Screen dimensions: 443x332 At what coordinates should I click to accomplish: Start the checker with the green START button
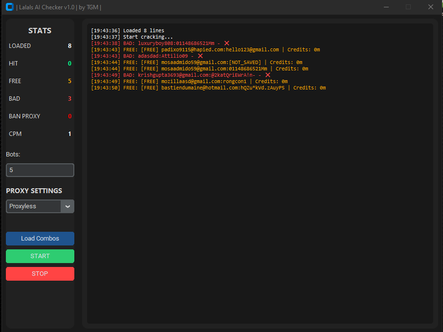[40, 256]
